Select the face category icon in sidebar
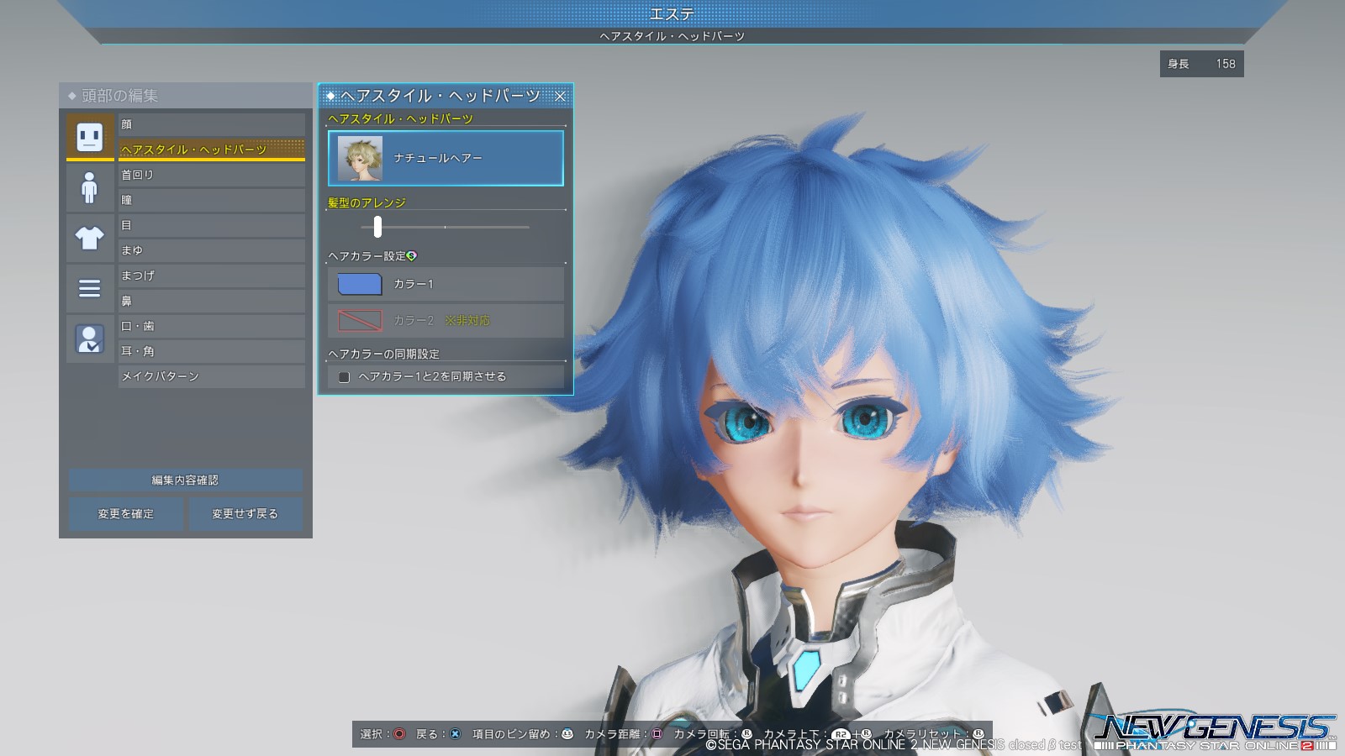Viewport: 1345px width, 756px height. 90,136
